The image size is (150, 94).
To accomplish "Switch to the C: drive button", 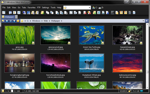I will point(95,7).
